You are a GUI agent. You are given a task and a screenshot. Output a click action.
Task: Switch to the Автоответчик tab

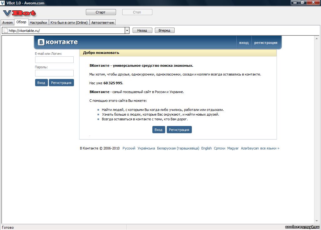tap(103, 23)
